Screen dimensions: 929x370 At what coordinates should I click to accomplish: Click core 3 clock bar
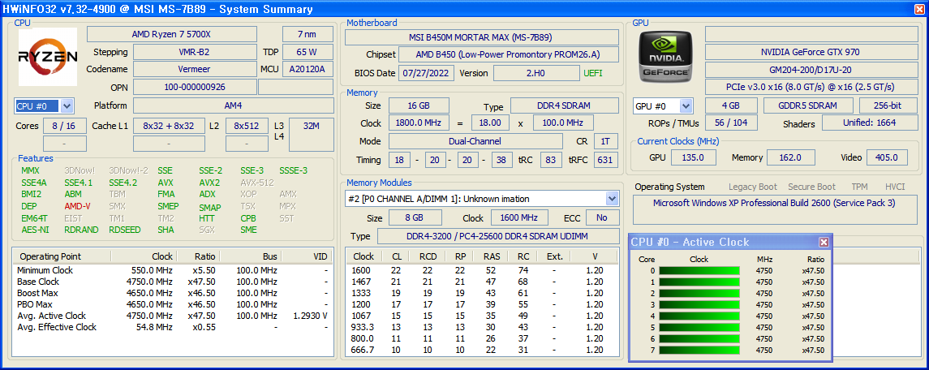click(699, 305)
